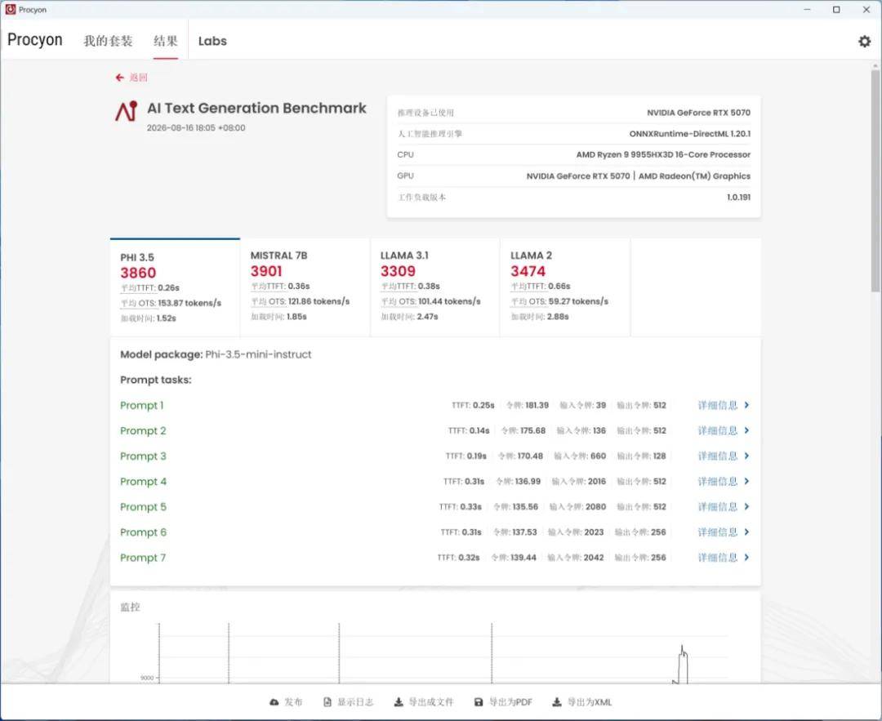Click the ONNXRuntime-DirectML 1.20.1 value
The width and height of the screenshot is (882, 721).
click(689, 134)
